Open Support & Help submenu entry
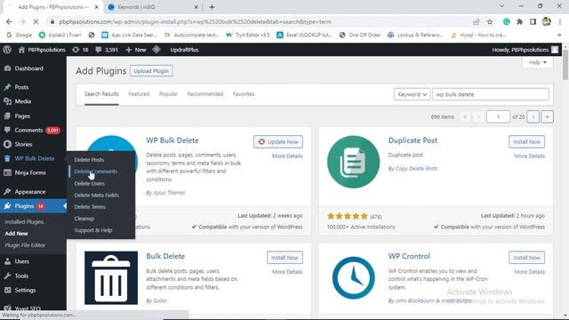 coord(93,230)
